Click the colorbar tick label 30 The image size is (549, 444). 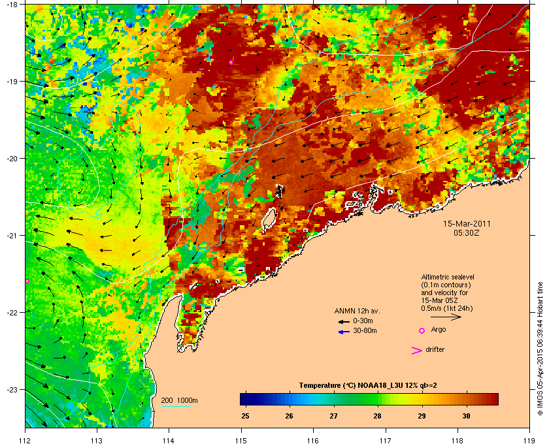466,416
